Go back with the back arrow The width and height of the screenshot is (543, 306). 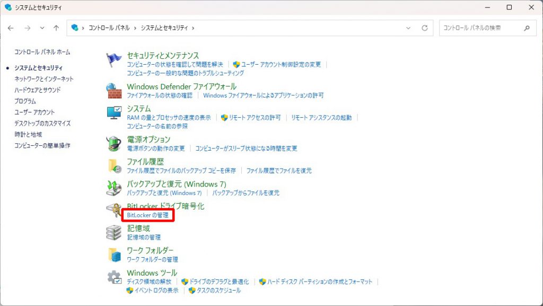(x=11, y=28)
